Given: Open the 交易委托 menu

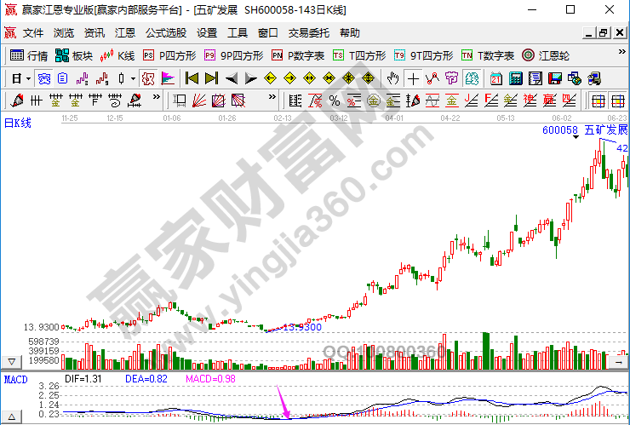Looking at the screenshot, I should [308, 32].
